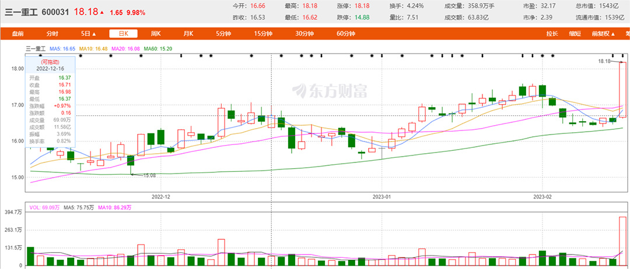630x269 pixels.
Task: Click the star event marker at the 2023-02 gridline
Action: tap(543, 56)
